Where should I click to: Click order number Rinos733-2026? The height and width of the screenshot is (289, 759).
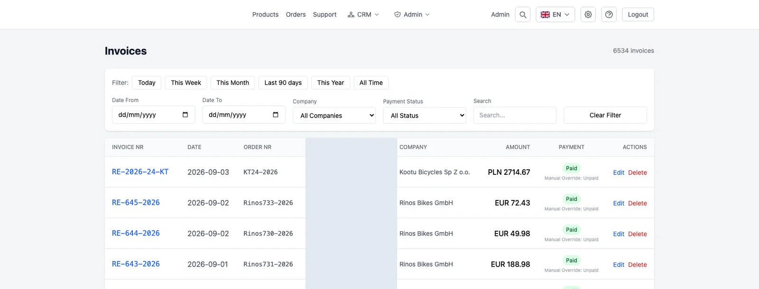click(268, 203)
